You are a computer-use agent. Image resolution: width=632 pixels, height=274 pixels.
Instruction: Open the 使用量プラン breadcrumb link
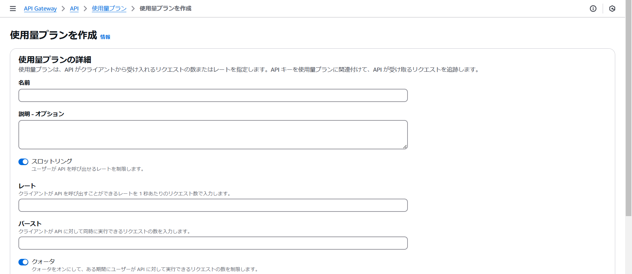coord(109,9)
